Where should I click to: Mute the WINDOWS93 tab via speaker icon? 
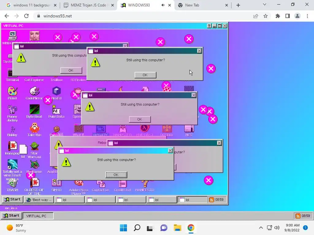click(x=163, y=5)
